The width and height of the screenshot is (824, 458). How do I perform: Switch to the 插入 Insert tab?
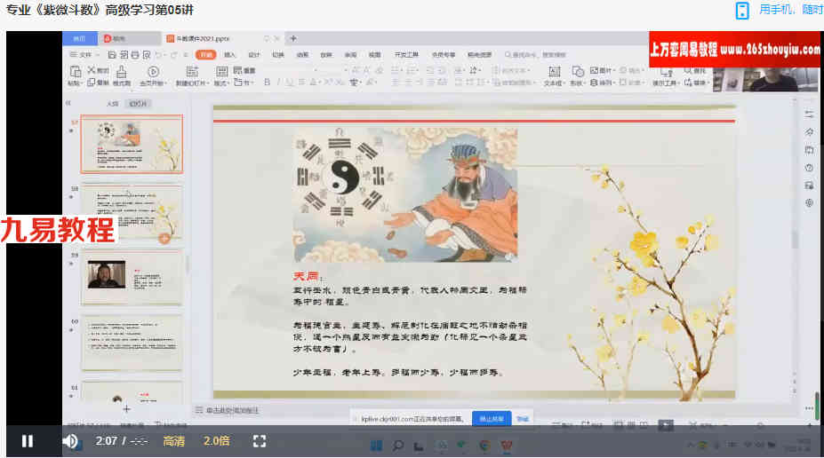coord(229,54)
